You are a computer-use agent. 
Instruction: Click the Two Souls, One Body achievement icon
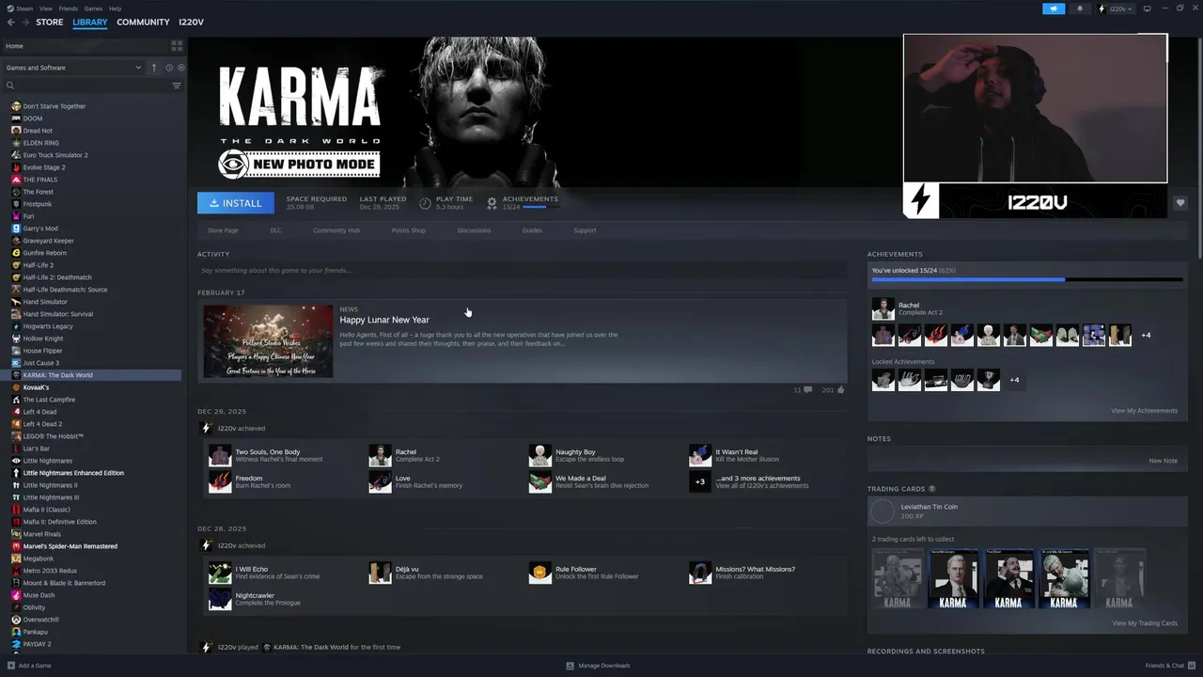pos(220,455)
